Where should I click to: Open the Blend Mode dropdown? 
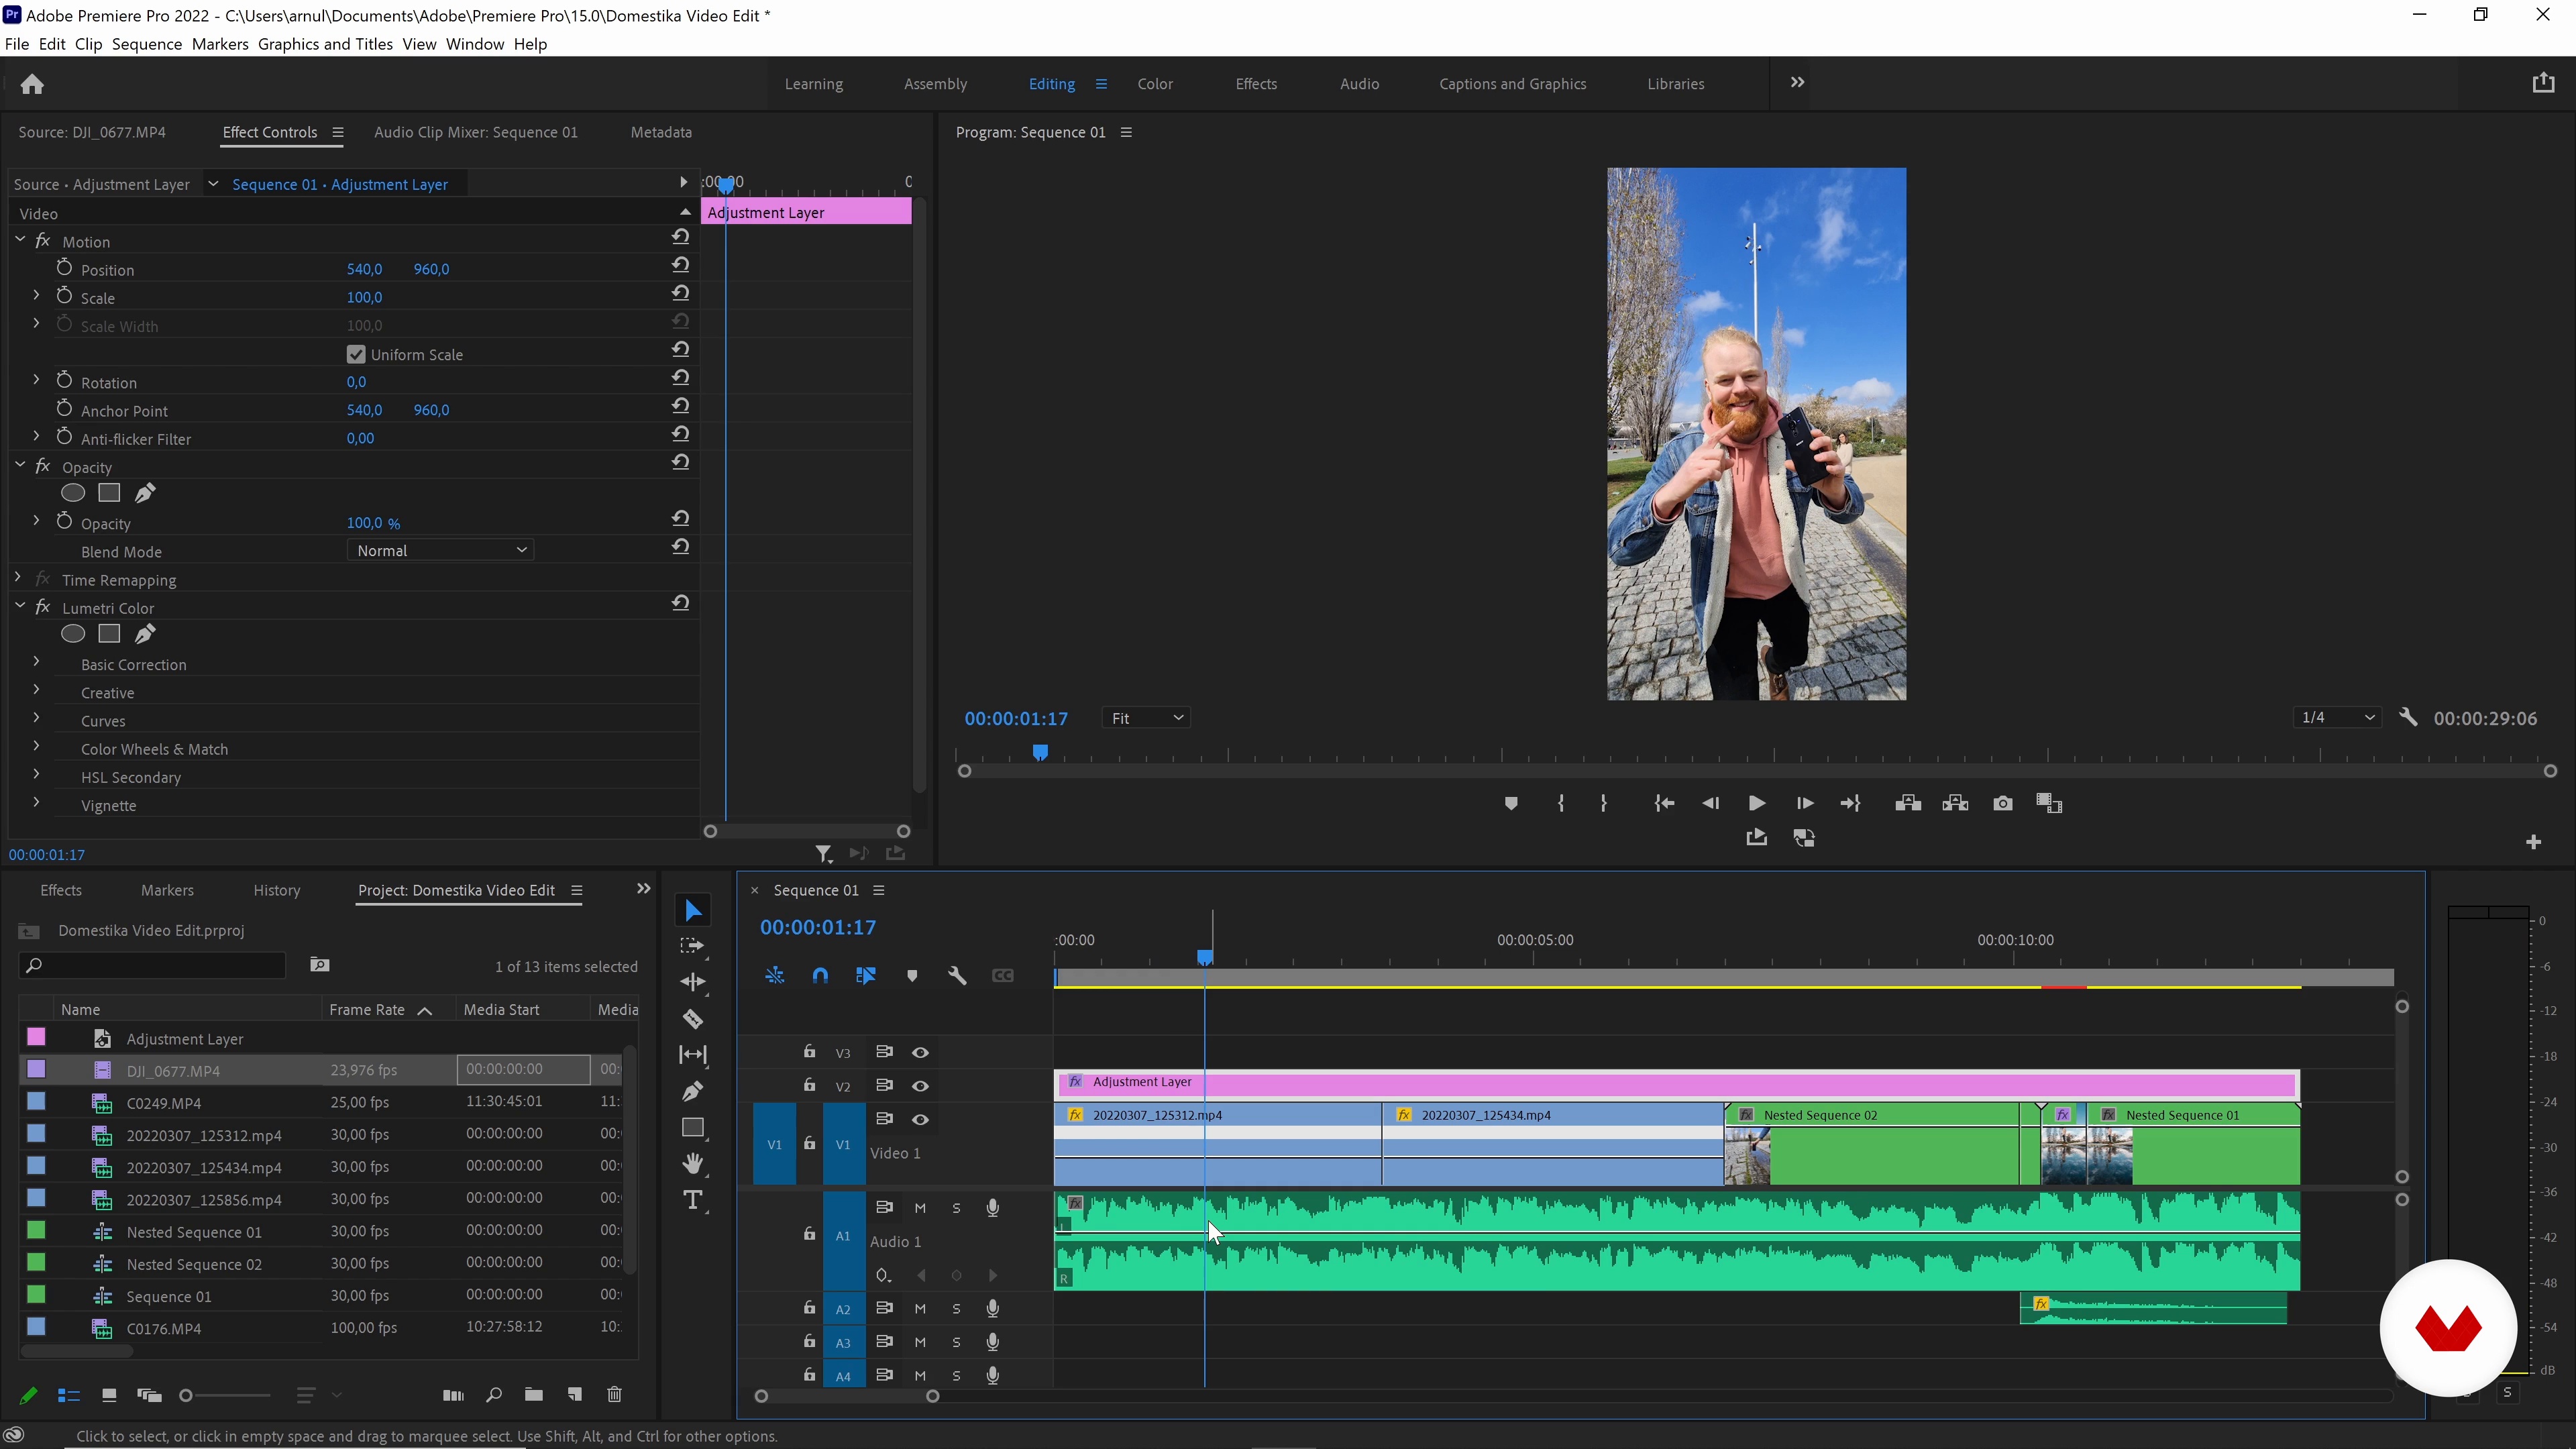pos(440,550)
